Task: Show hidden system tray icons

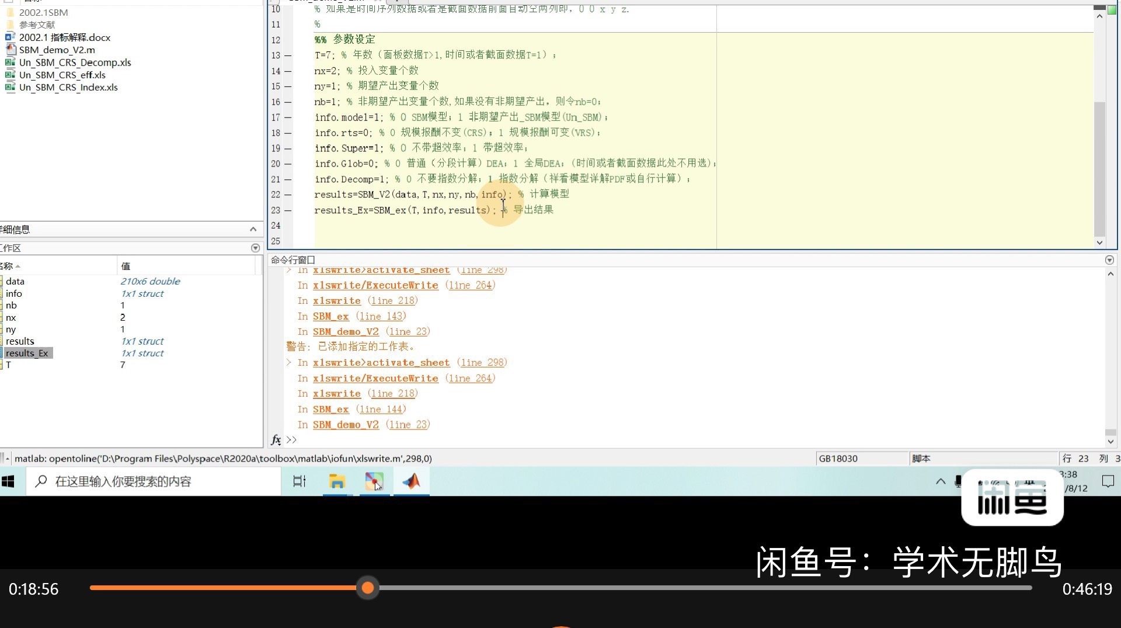Action: [941, 481]
